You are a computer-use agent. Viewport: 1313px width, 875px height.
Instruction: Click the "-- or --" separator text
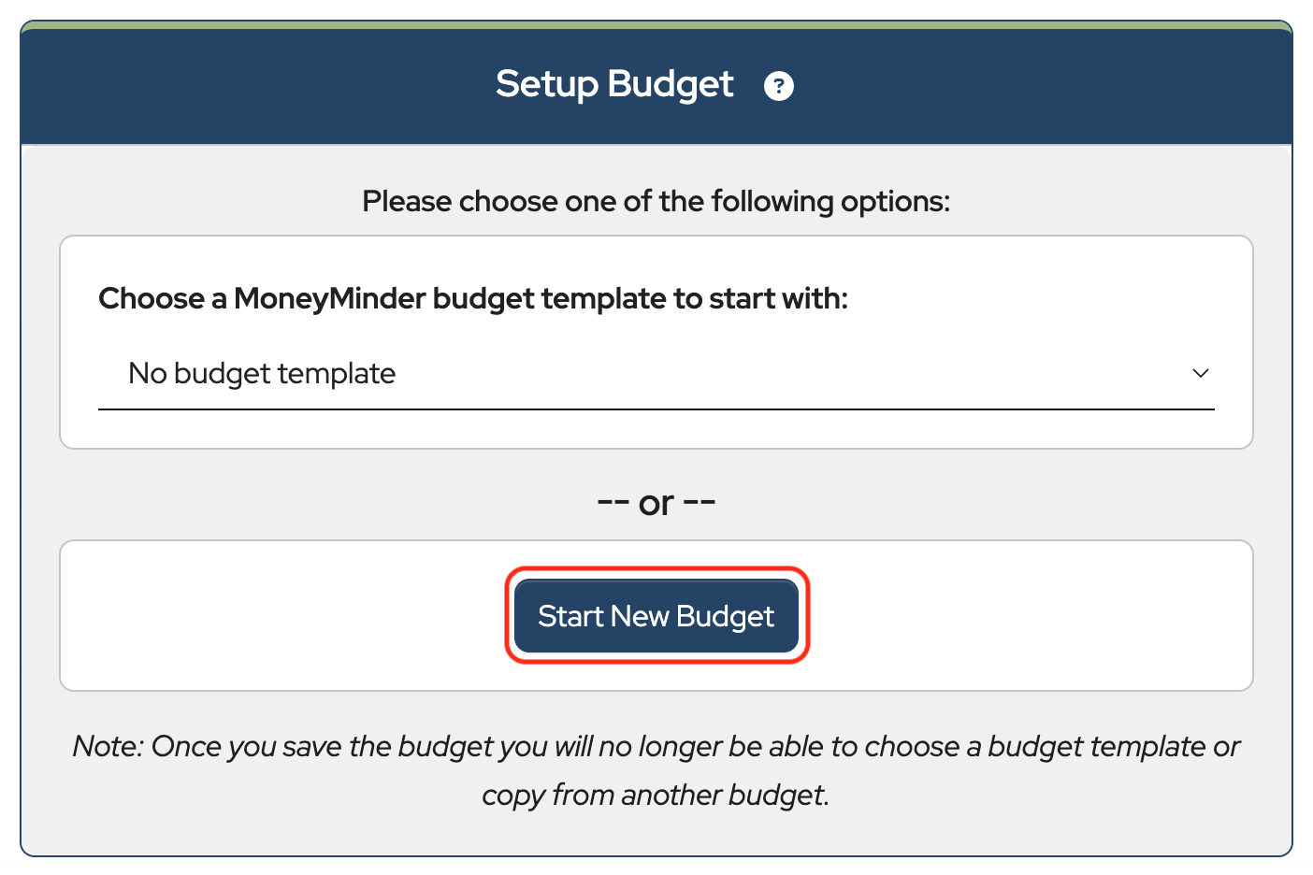[656, 503]
